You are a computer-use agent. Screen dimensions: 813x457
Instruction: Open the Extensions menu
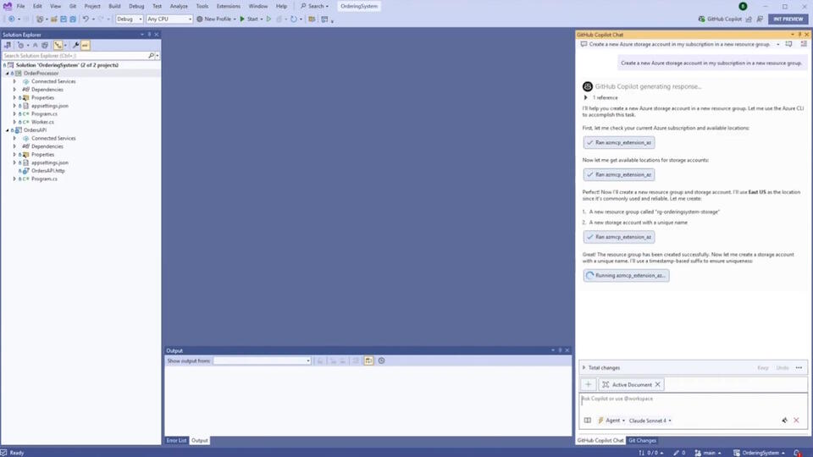(x=228, y=6)
